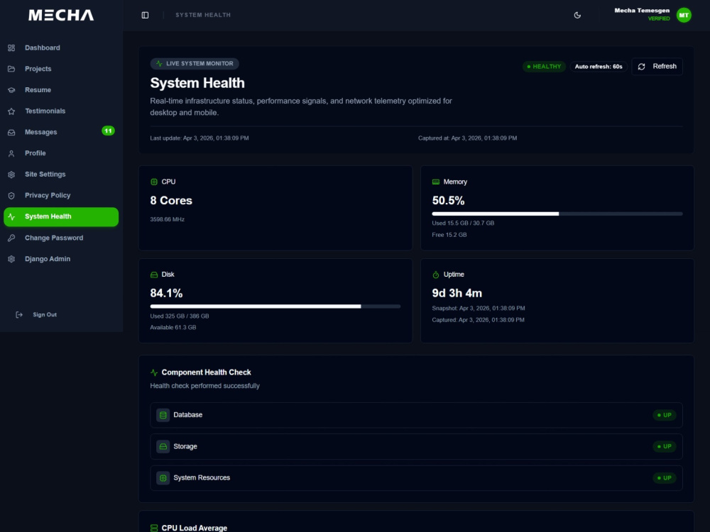The height and width of the screenshot is (532, 710).
Task: Click the Messages 11 unread badge
Action: click(x=108, y=131)
